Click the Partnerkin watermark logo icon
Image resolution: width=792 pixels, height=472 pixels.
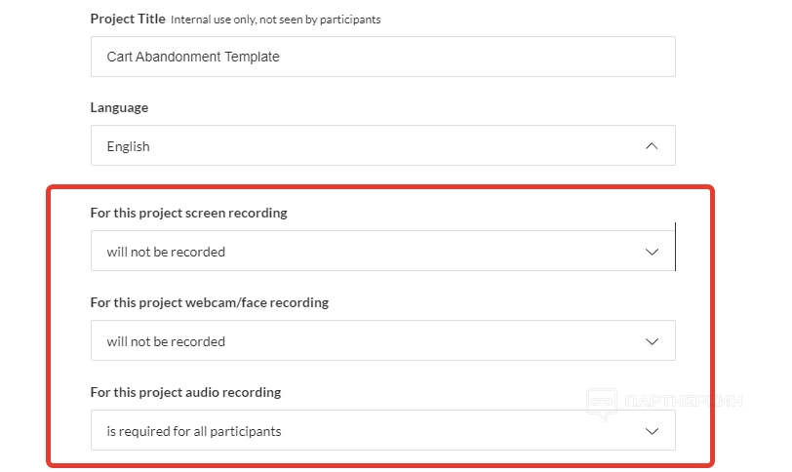pos(602,404)
